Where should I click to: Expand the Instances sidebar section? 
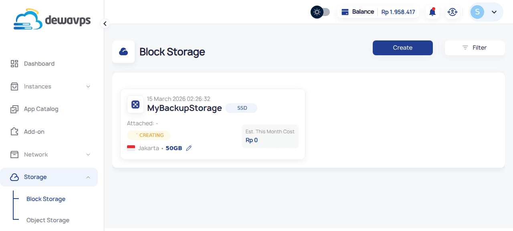pyautogui.click(x=88, y=86)
